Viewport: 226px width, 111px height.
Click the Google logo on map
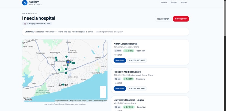tap(28, 100)
